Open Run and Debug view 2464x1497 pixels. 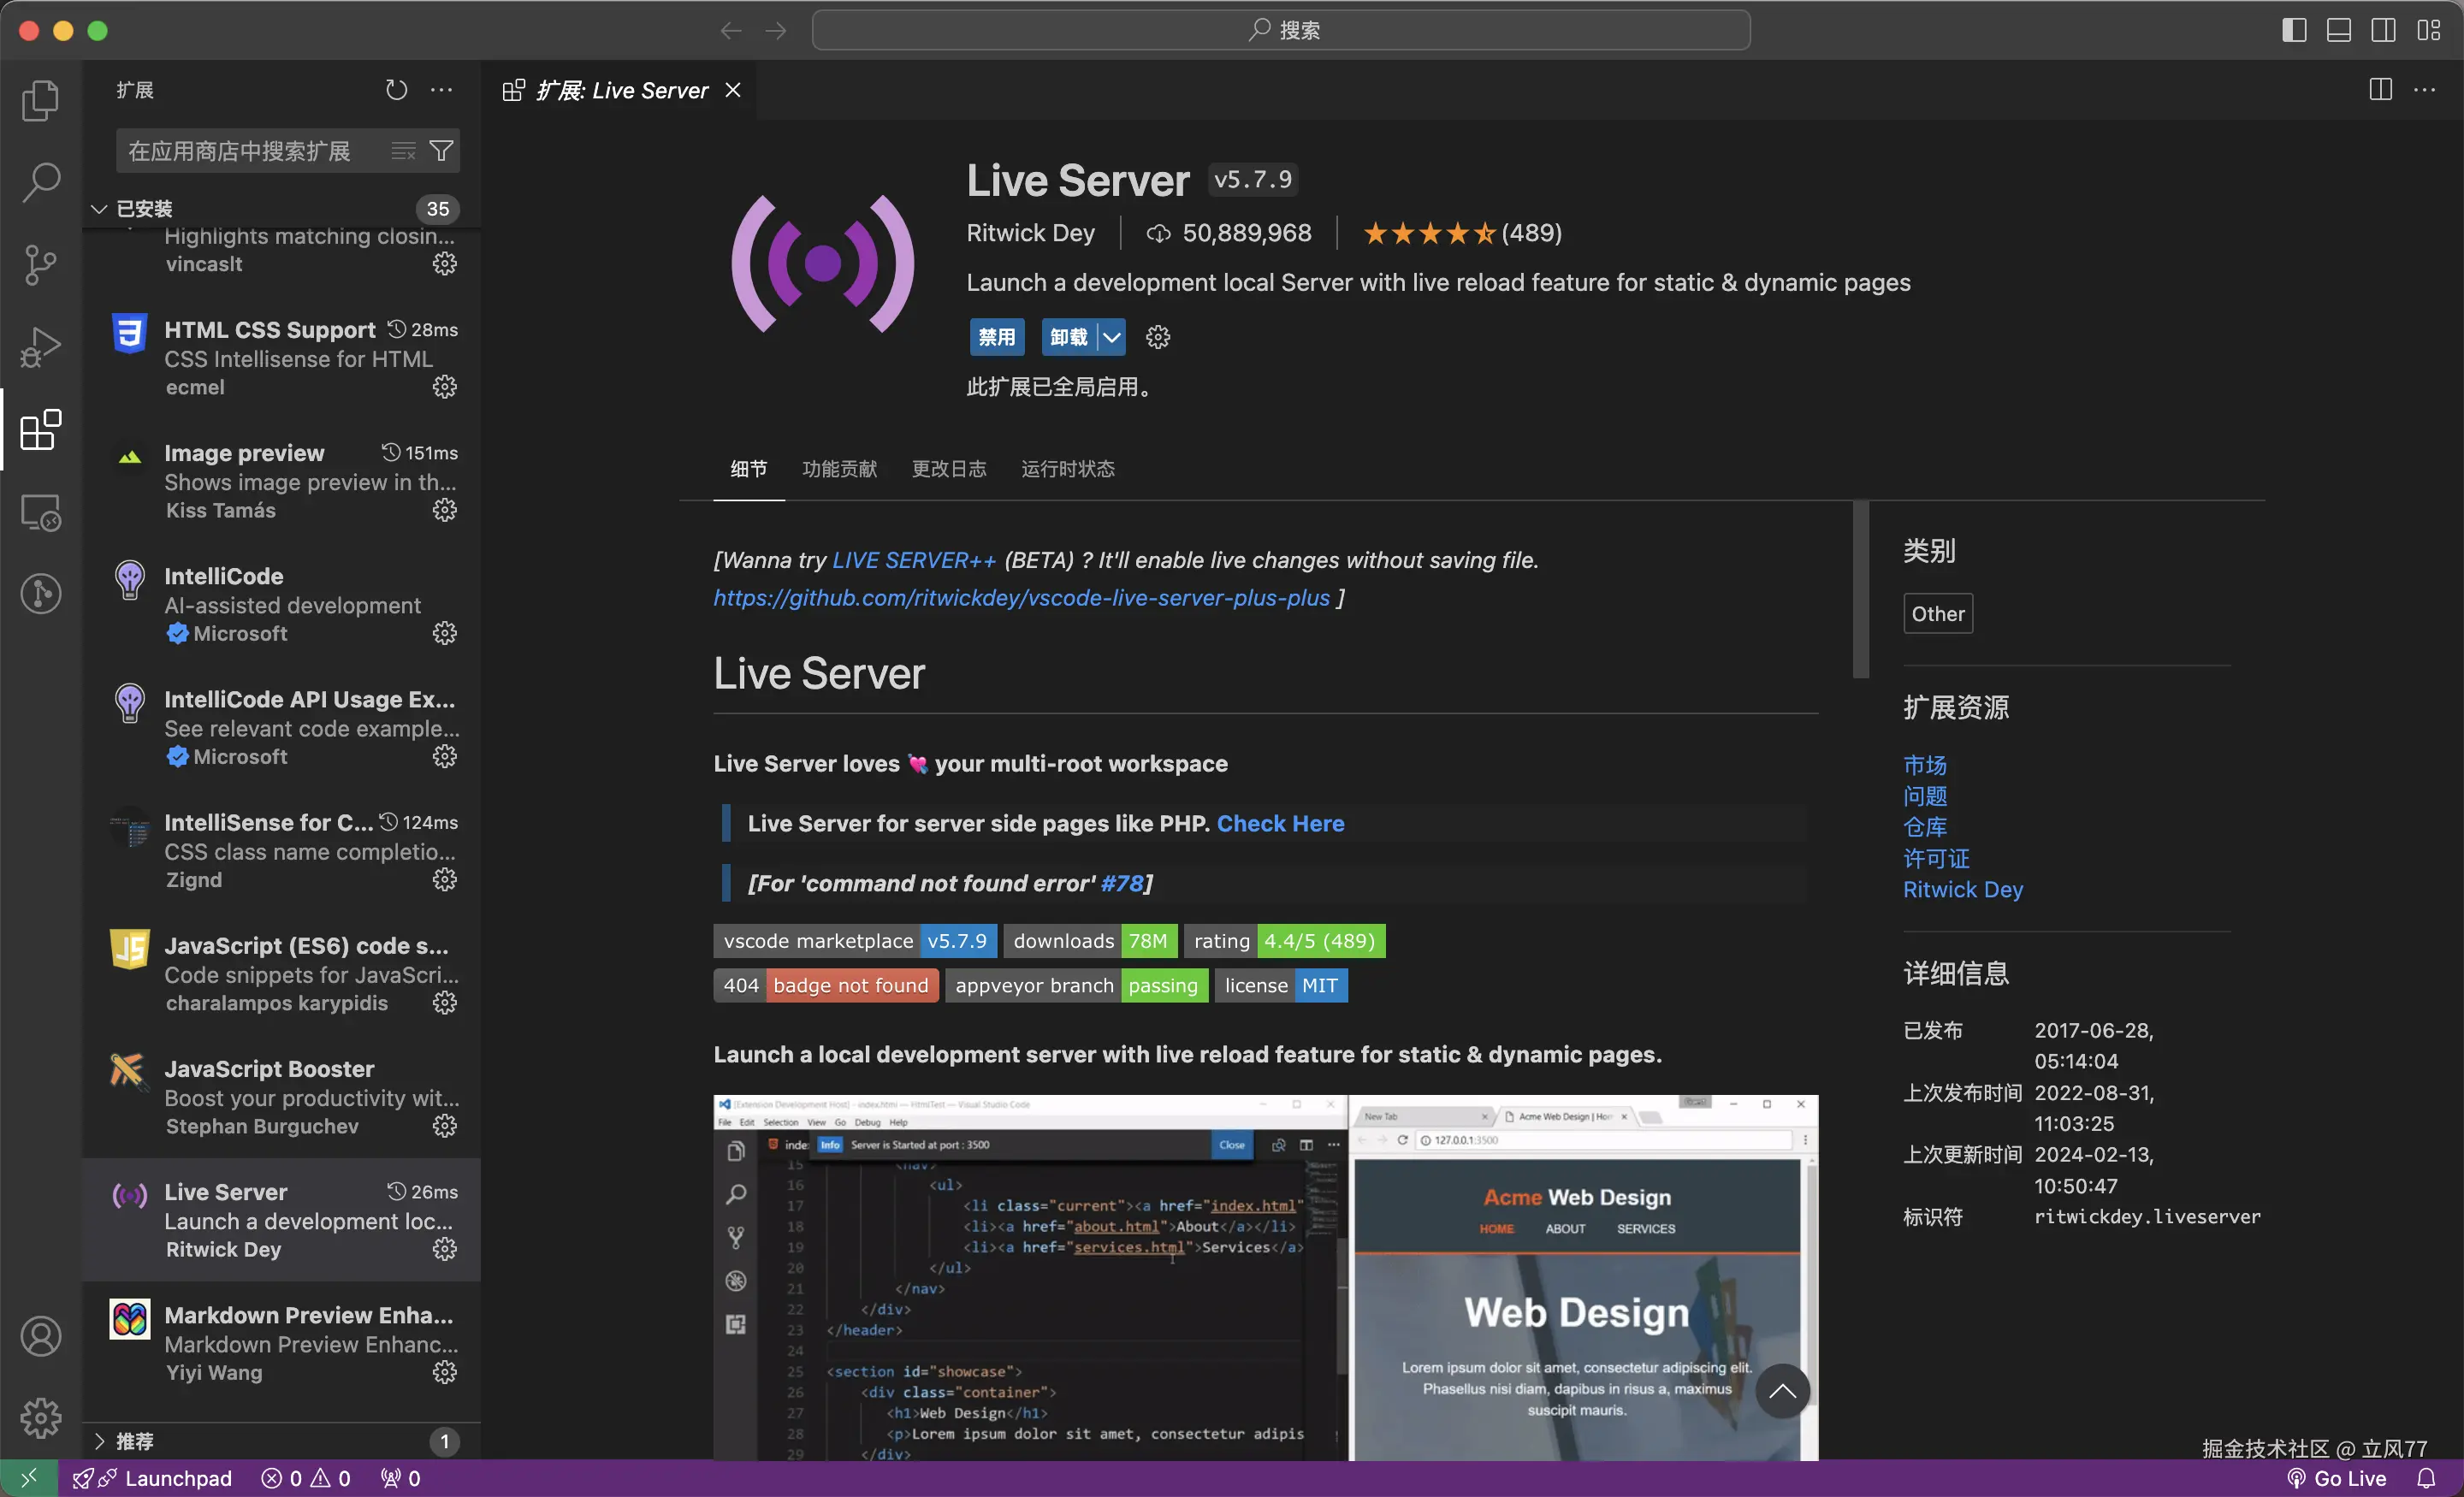click(x=40, y=348)
